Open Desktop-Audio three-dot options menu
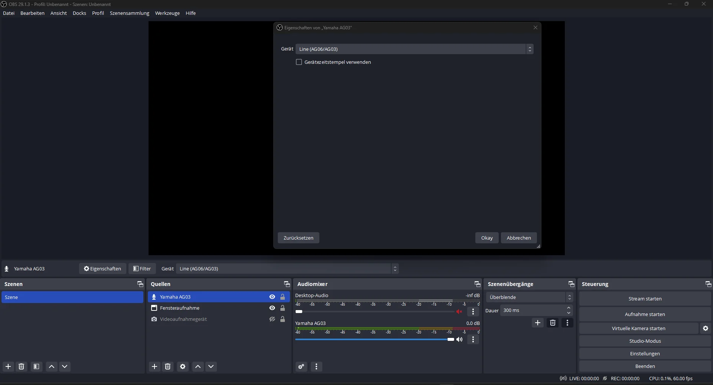713x385 pixels. [473, 312]
